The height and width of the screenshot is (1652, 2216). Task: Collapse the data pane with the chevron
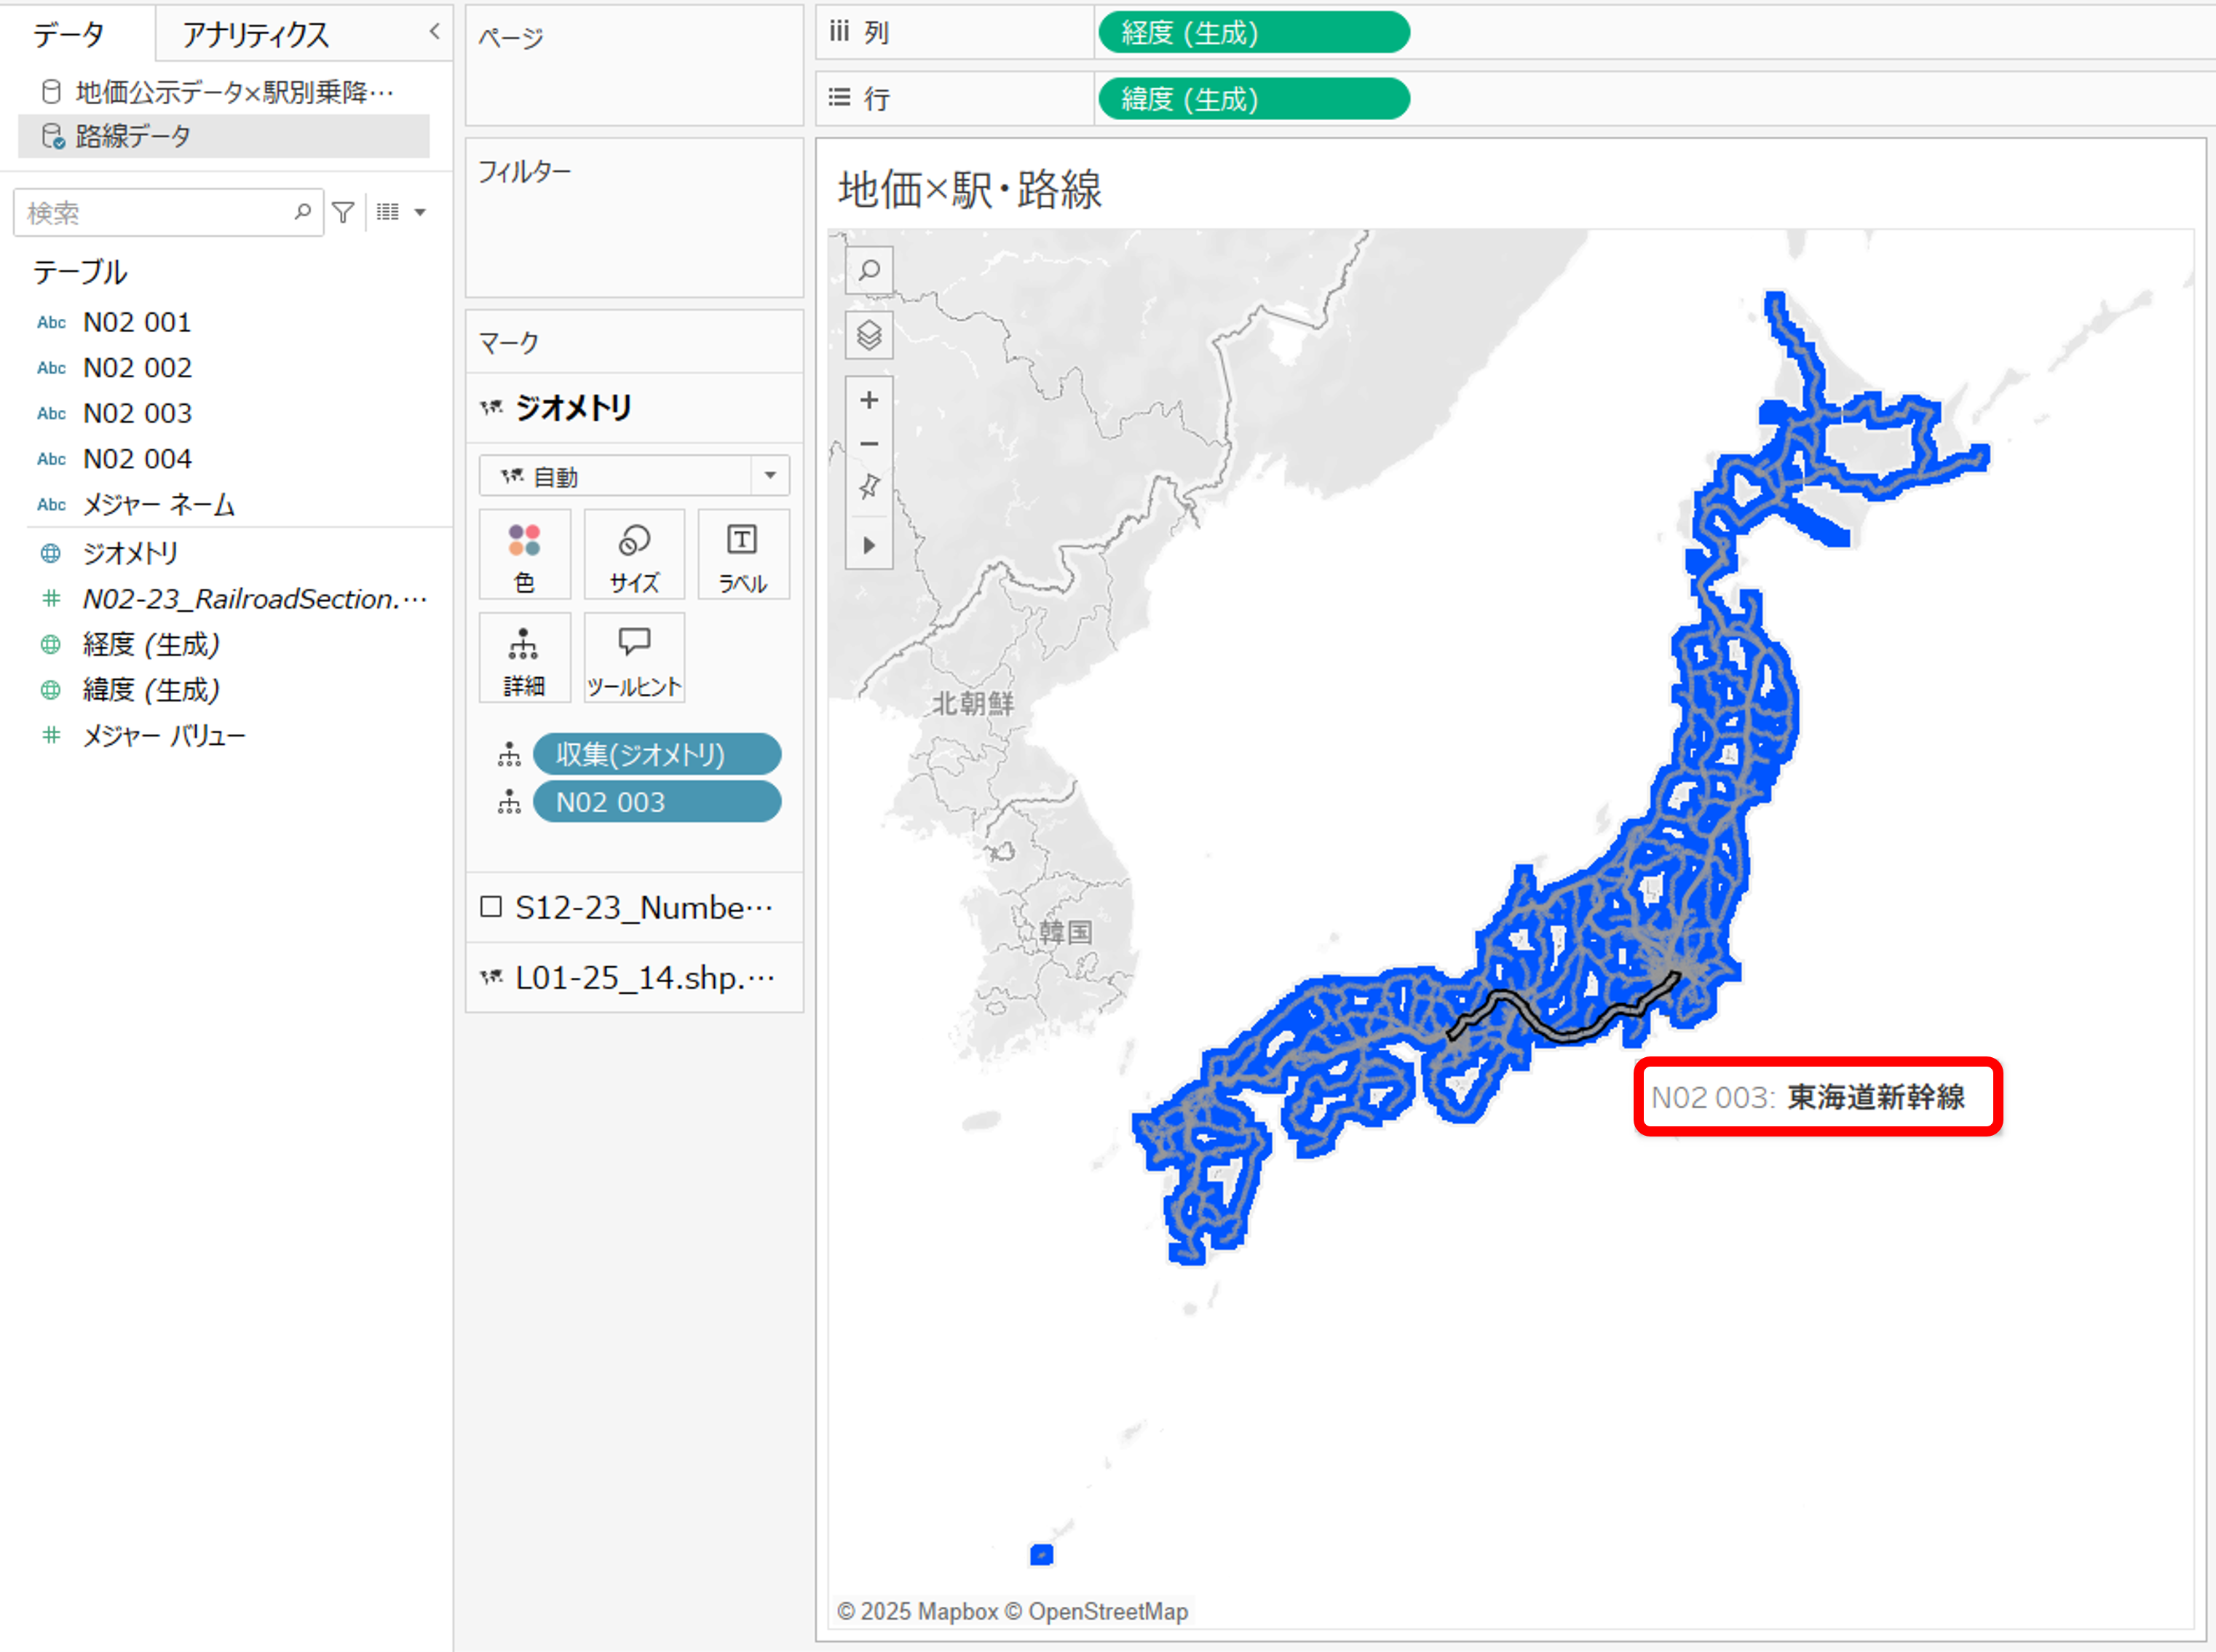coord(434,31)
